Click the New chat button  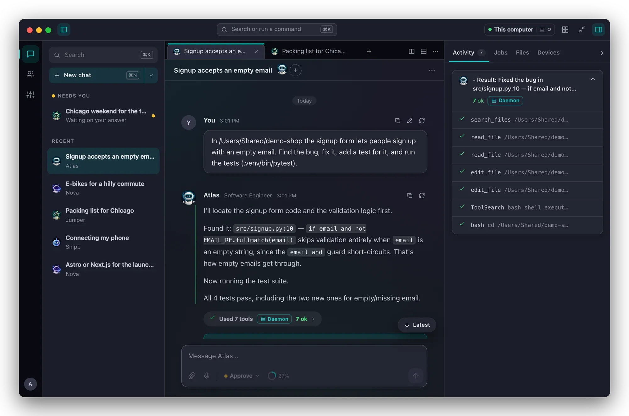tap(97, 75)
